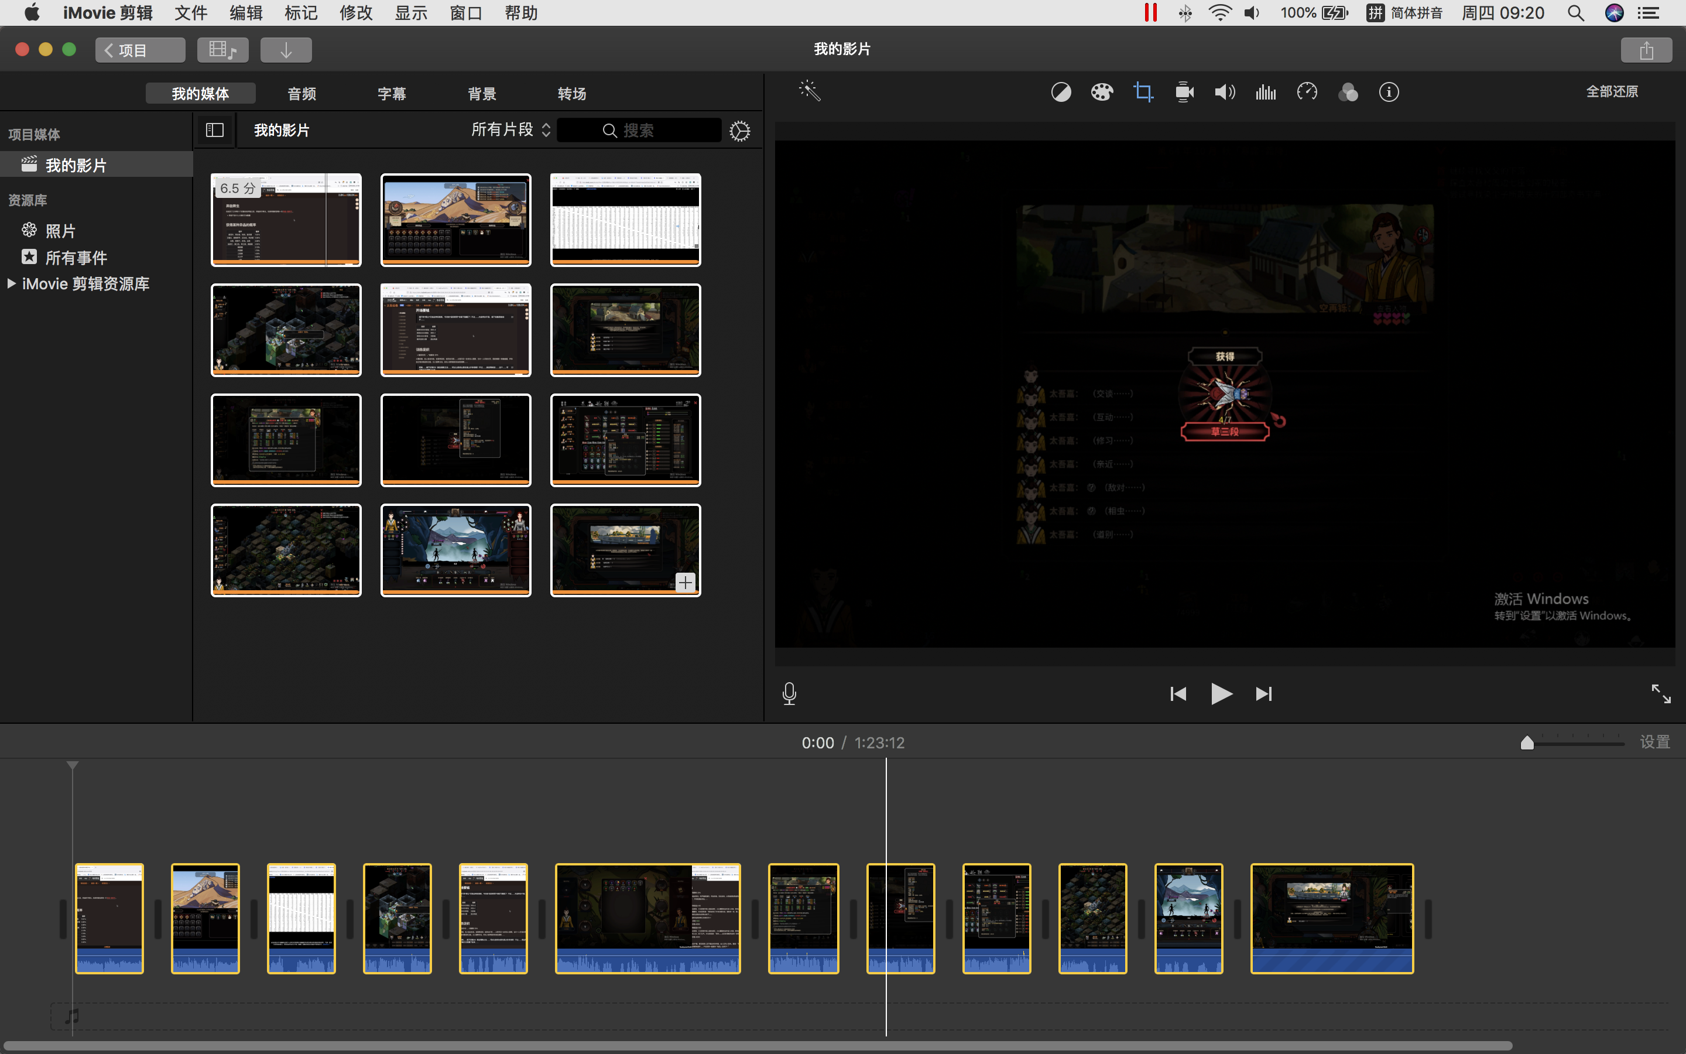Play the movie in the viewer
The image size is (1686, 1054).
click(1221, 694)
